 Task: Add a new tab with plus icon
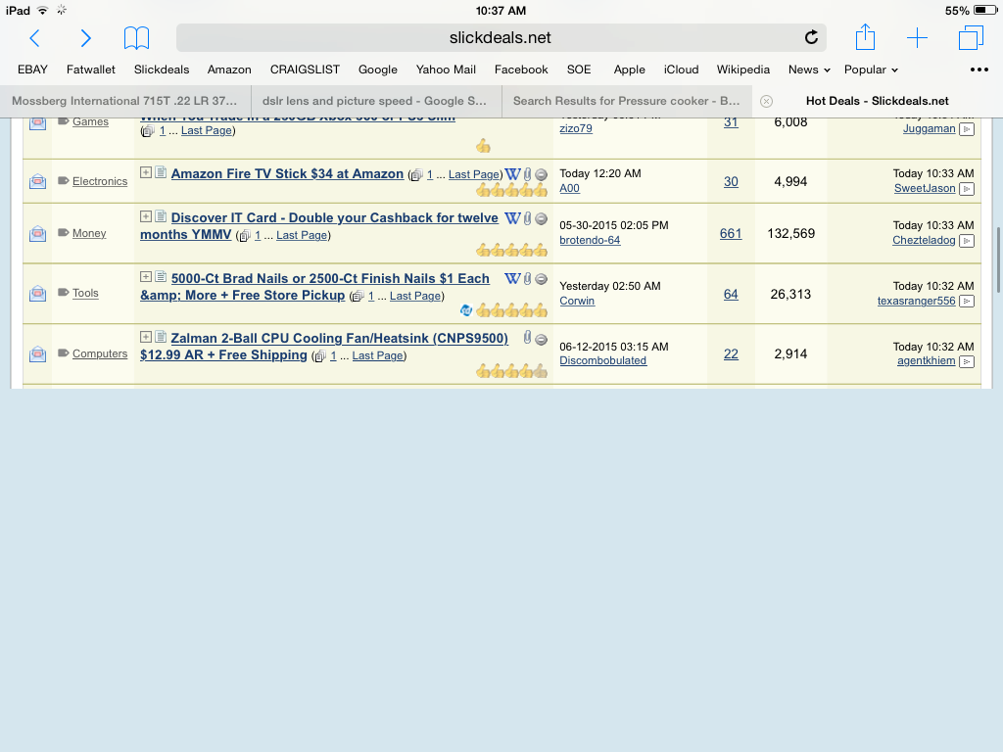pos(917,38)
